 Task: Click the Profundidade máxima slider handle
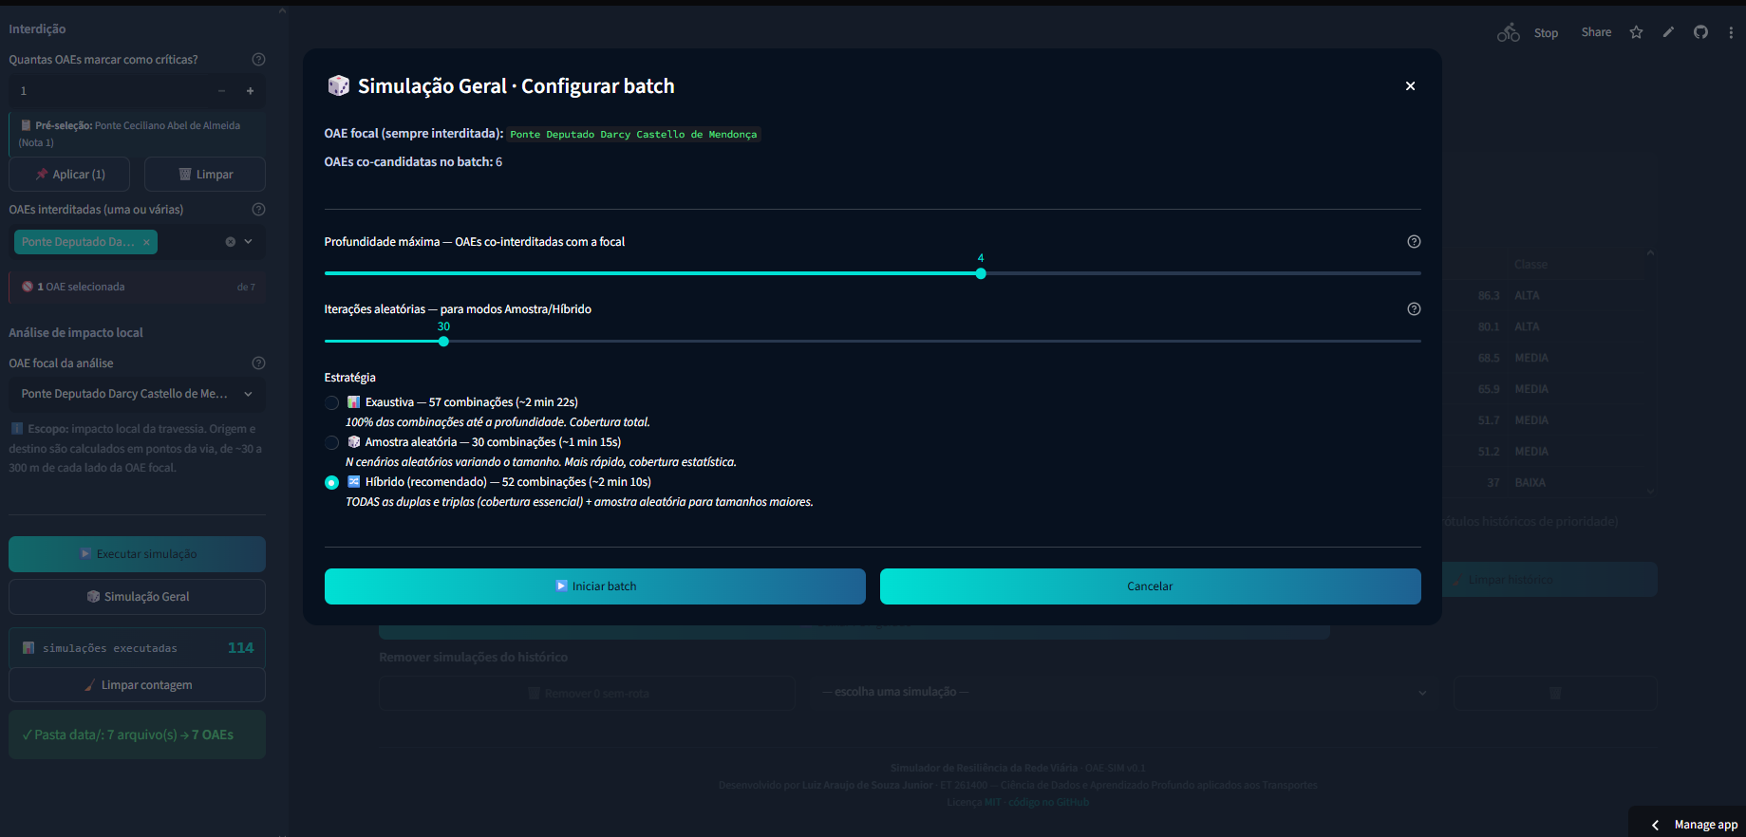(981, 273)
